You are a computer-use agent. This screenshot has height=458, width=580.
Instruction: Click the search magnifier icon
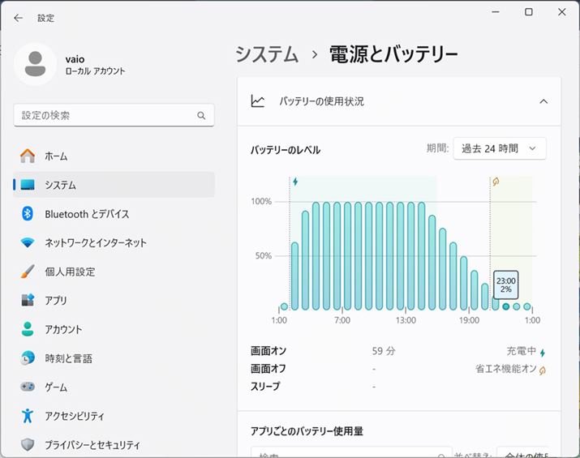point(201,116)
